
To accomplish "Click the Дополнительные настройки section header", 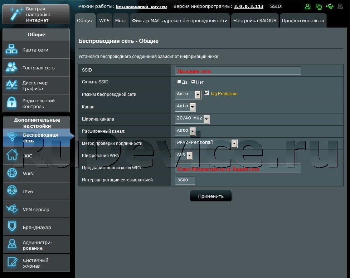I will (x=37, y=122).
